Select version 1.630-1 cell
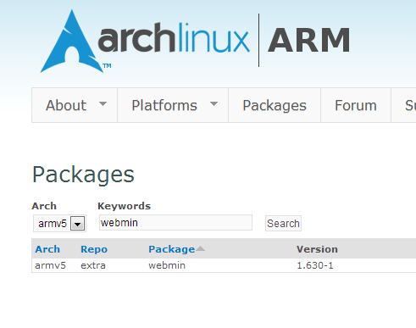The image size is (416, 328). pos(315,265)
